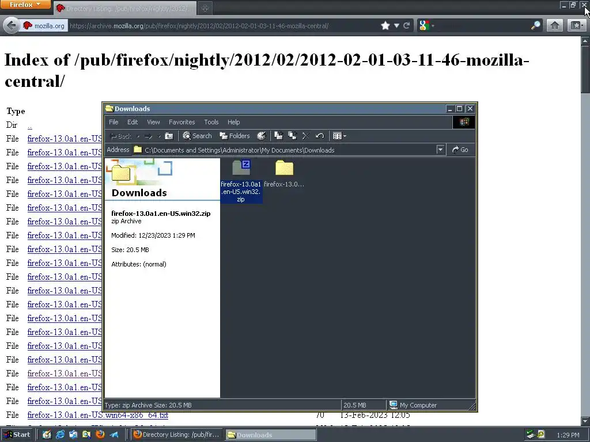Open firefox-13.0a1.en-US.win64-x86_64.txt link
The image size is (590, 442).
coord(98,415)
